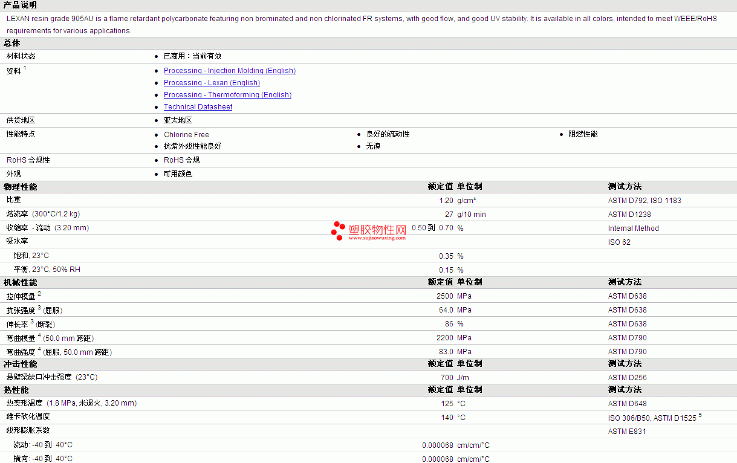
Task: Click the 流动: -40 到 40°C label
Action: point(43,445)
